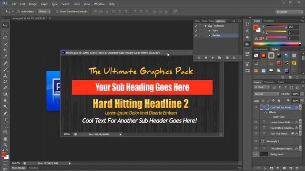
Task: Select the Eyedropper tool
Action: click(x=5, y=57)
